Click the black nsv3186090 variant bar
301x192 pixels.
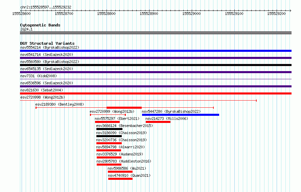109,136
